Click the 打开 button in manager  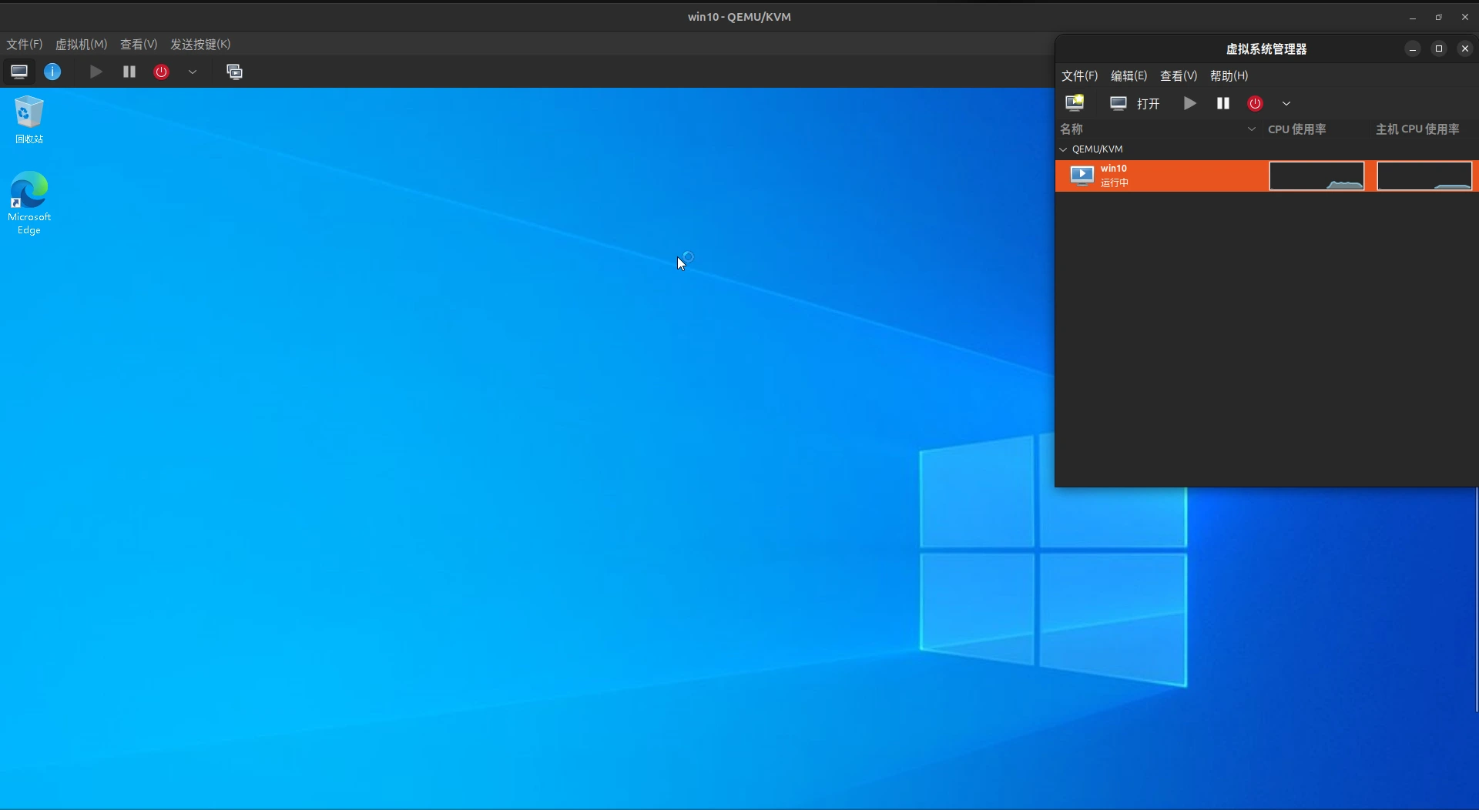[x=1135, y=103]
